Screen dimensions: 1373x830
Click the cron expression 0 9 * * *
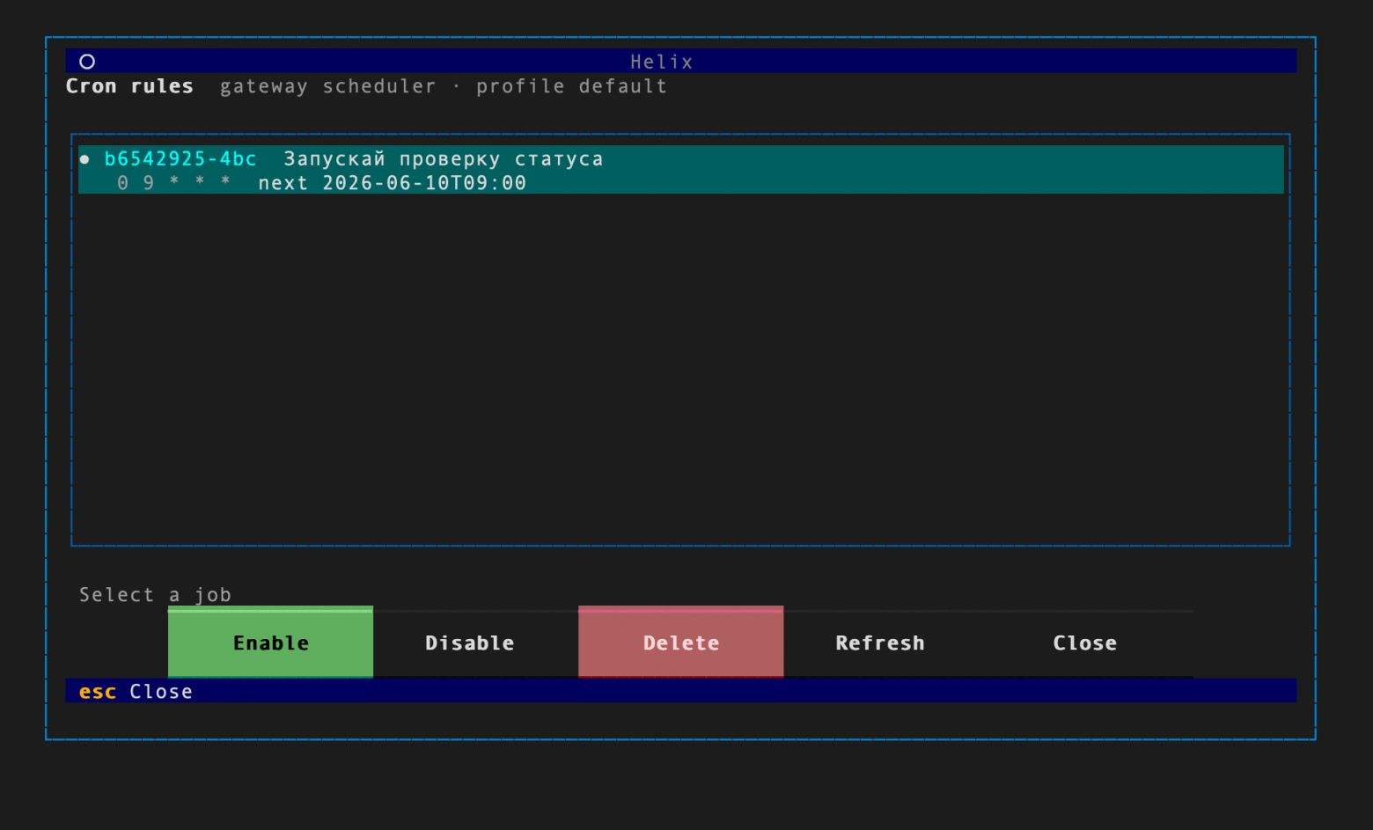[x=174, y=183]
